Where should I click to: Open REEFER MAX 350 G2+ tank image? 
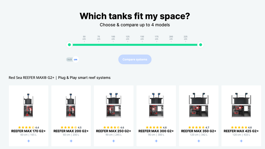199,105
